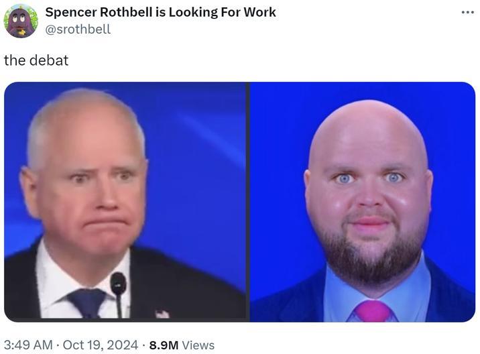The image size is (480, 354).
Task: Click the microphone in the left image
Action: (118, 294)
